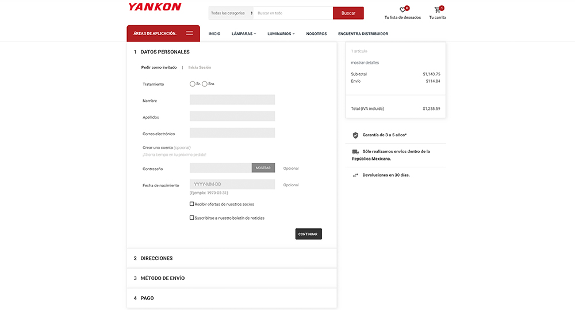The width and height of the screenshot is (575, 310).
Task: Click the Inicia Sesión link
Action: click(x=200, y=67)
